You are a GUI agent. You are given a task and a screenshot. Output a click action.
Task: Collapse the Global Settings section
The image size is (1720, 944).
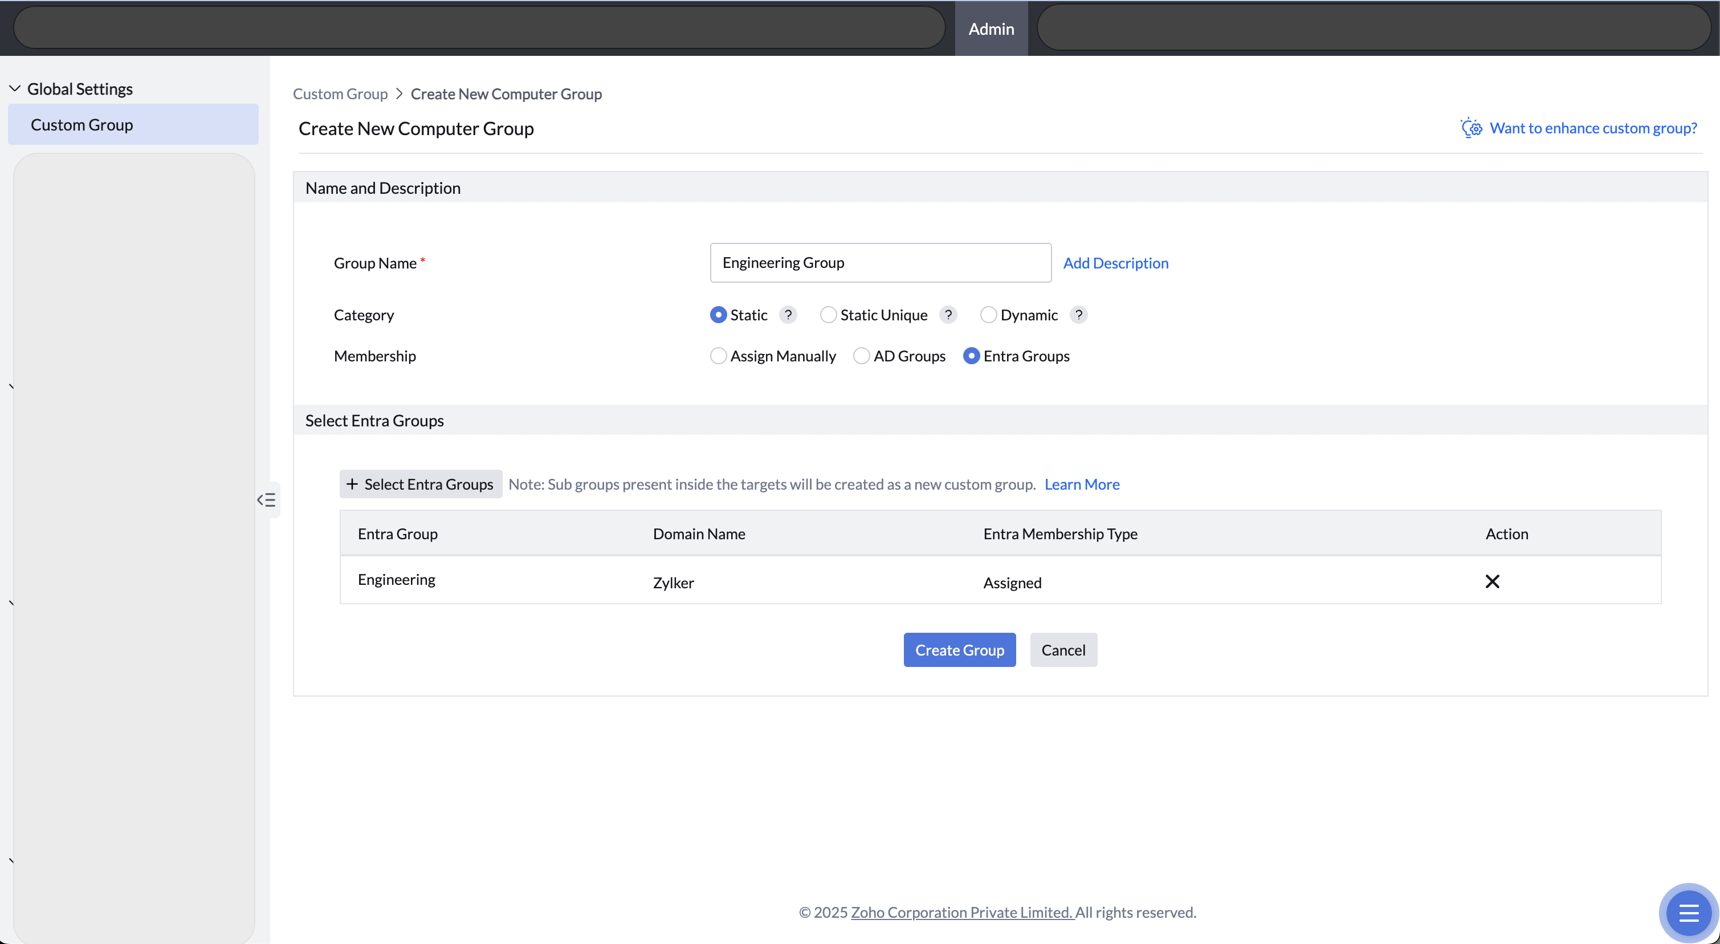click(x=15, y=89)
